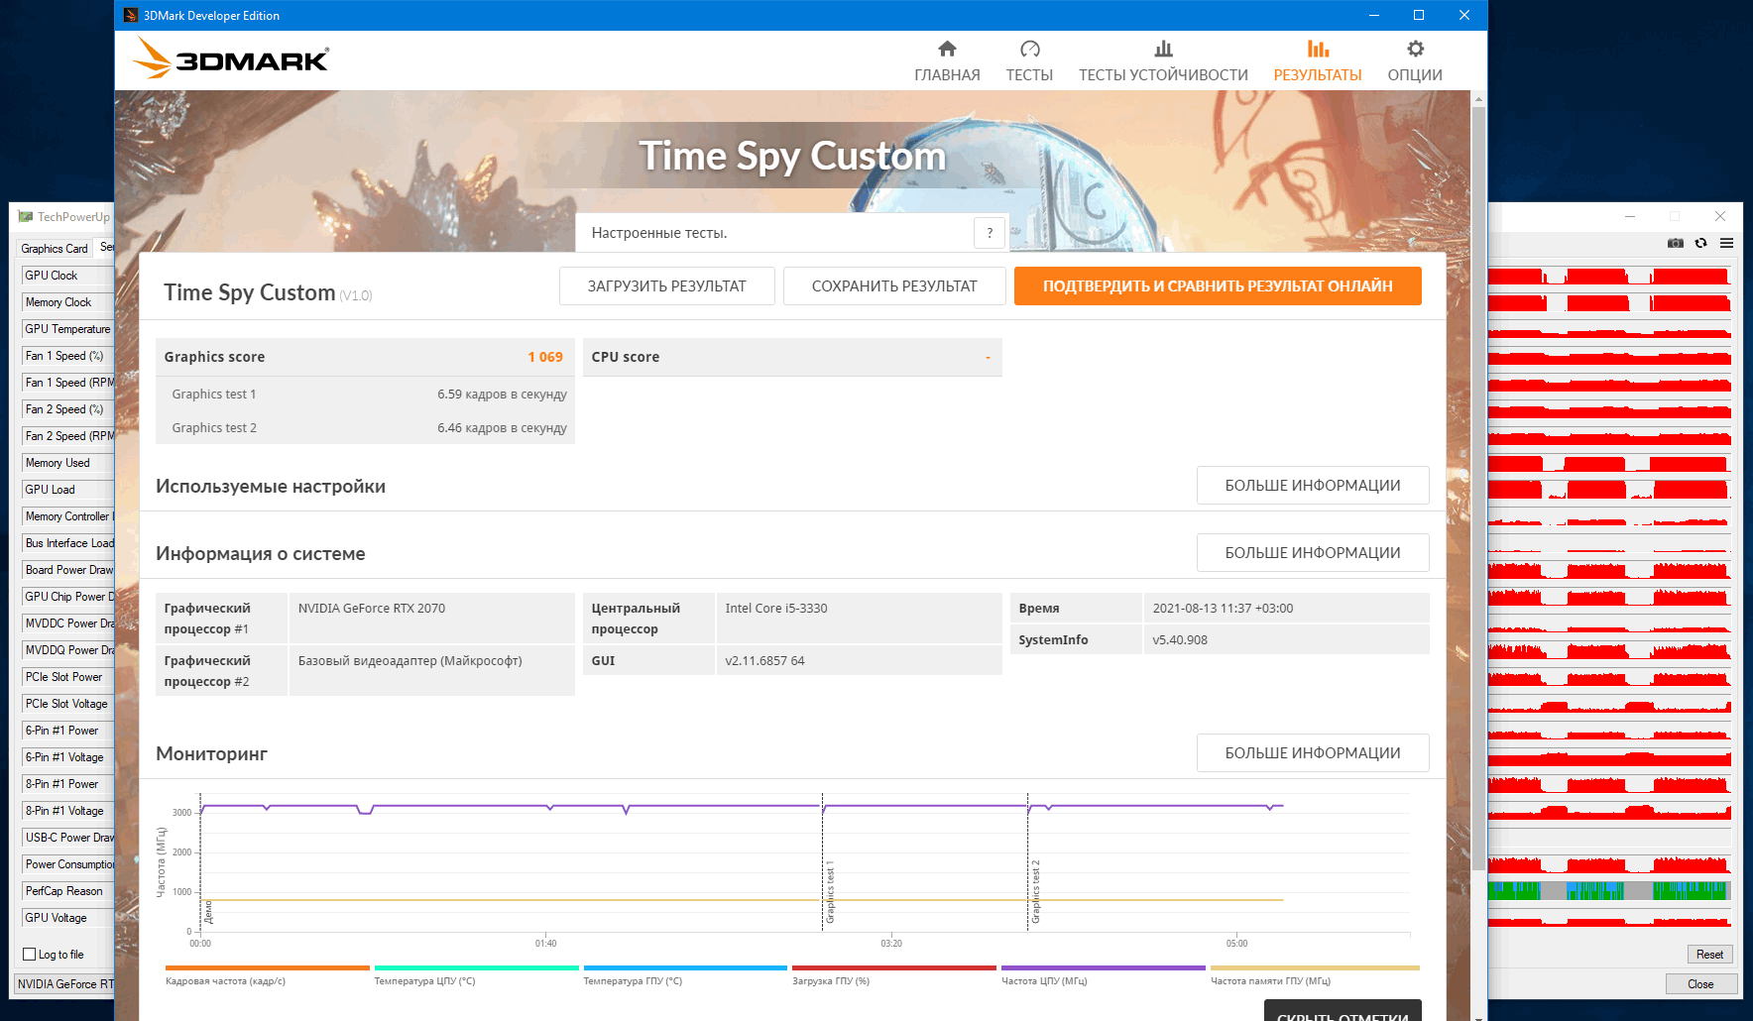Image resolution: width=1753 pixels, height=1021 pixels.
Task: Select the РЕЗУЛЬТАТЫ tab
Action: point(1318,61)
